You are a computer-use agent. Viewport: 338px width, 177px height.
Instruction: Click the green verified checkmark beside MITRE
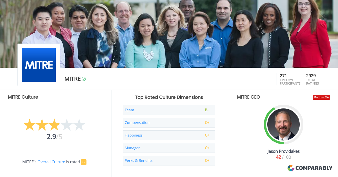tap(84, 79)
